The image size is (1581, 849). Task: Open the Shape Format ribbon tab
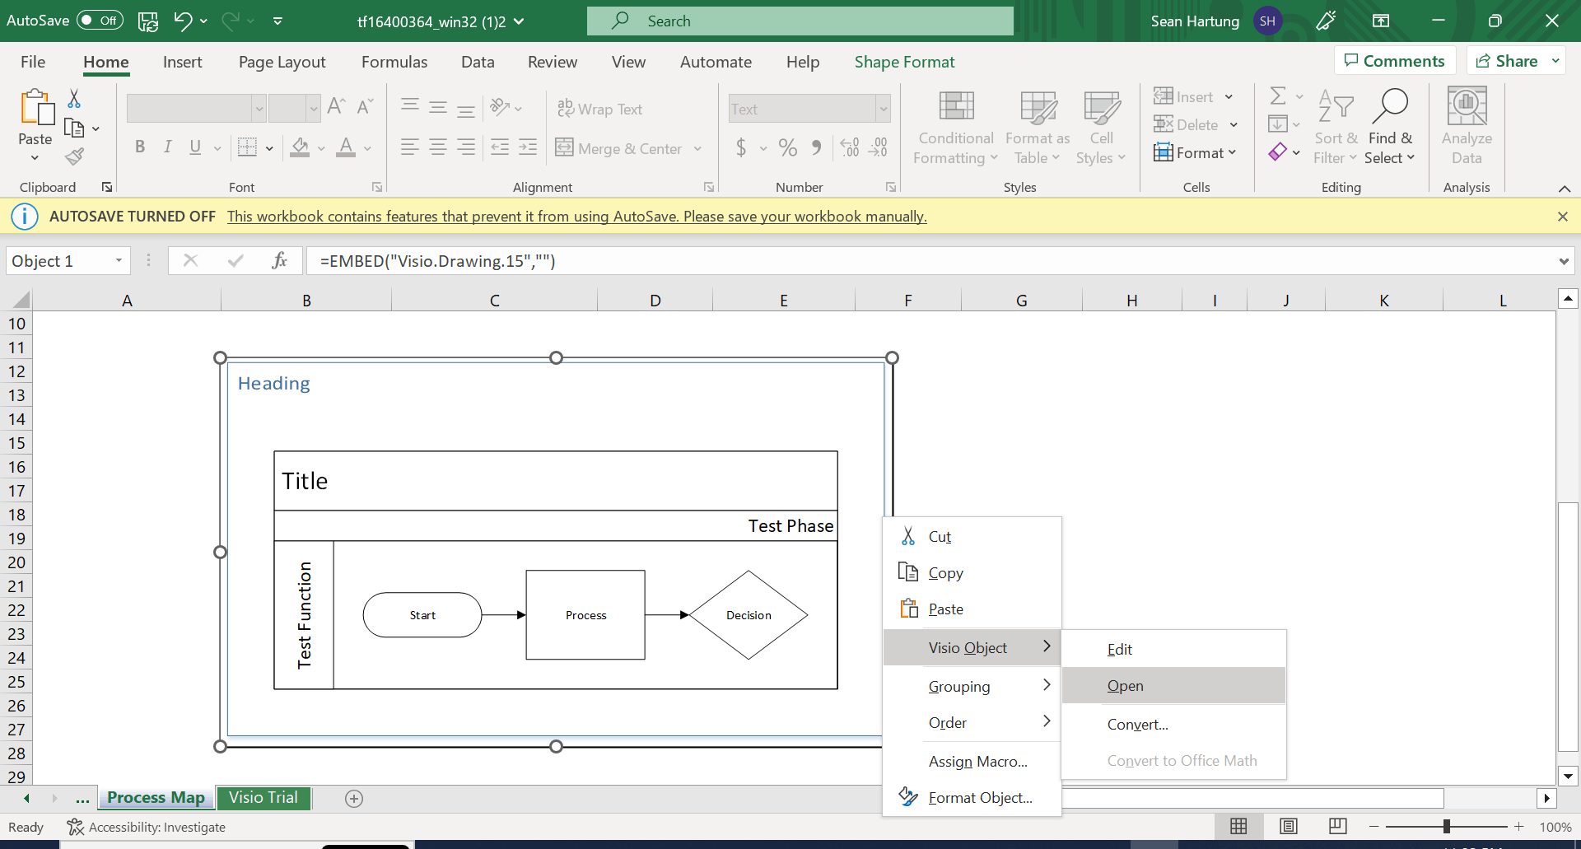tap(904, 62)
